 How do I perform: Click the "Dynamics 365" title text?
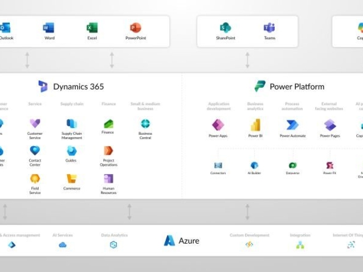[x=79, y=86]
